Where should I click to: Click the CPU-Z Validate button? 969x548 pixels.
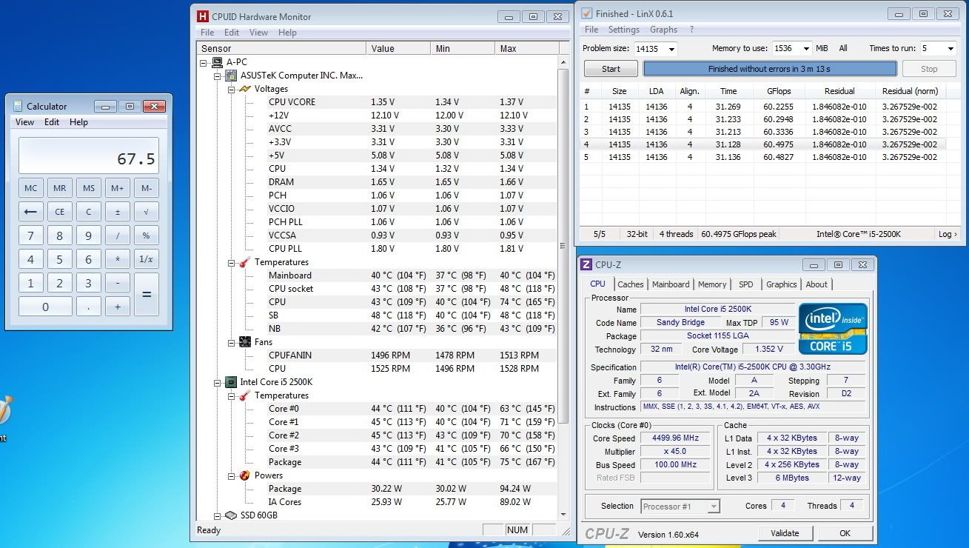pos(785,533)
